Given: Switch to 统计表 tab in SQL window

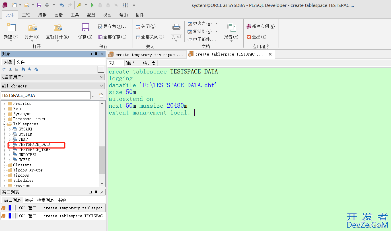Looking at the screenshot, I should click(149, 63).
